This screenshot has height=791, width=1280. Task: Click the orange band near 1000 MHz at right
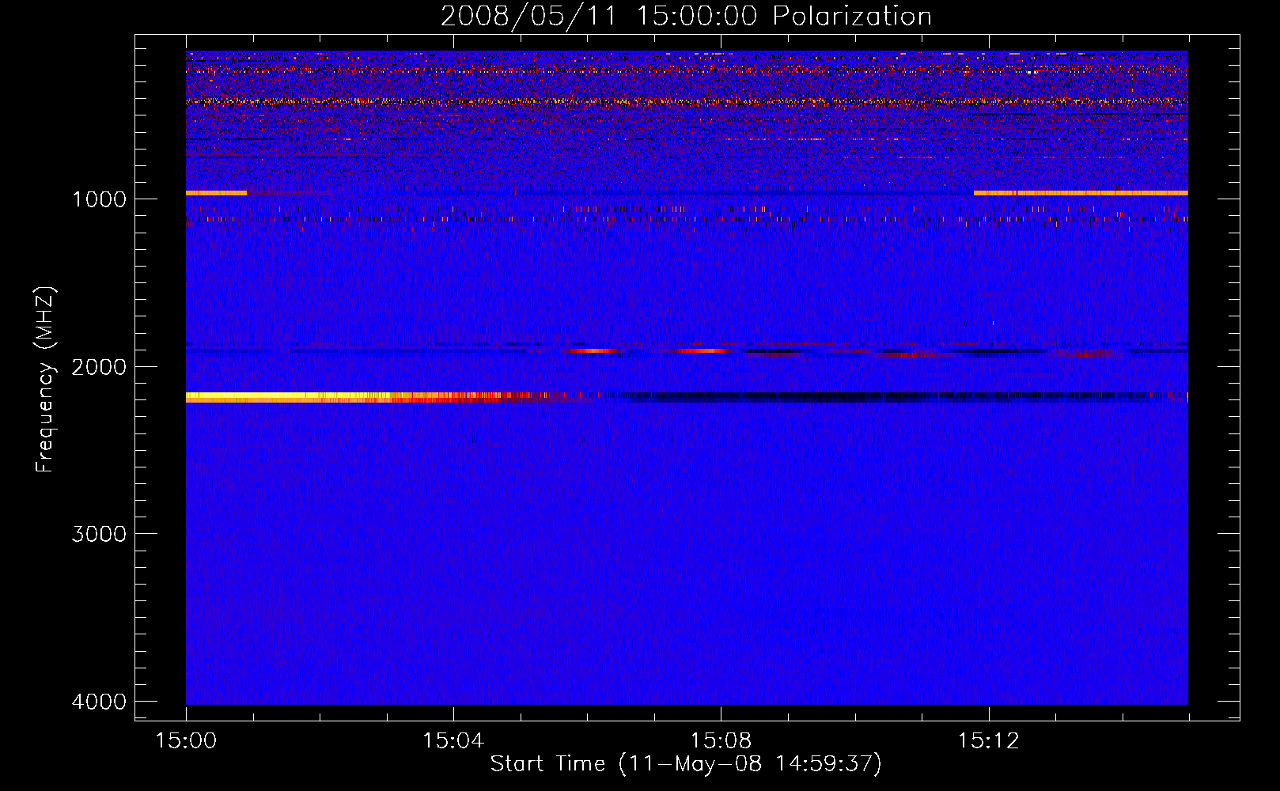point(1081,193)
